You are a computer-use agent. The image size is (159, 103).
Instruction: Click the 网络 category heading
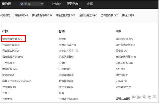click(118, 31)
